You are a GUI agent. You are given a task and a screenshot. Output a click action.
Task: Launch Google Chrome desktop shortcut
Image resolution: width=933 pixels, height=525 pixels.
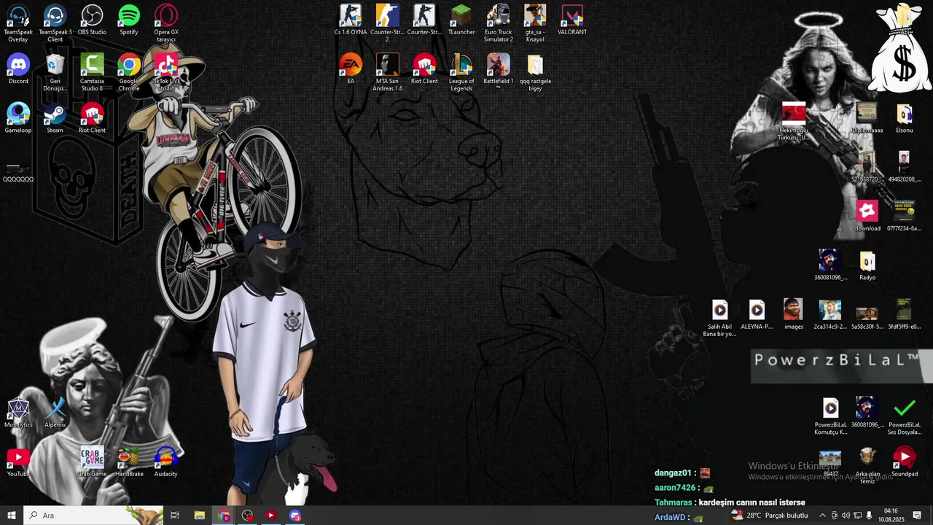129,73
